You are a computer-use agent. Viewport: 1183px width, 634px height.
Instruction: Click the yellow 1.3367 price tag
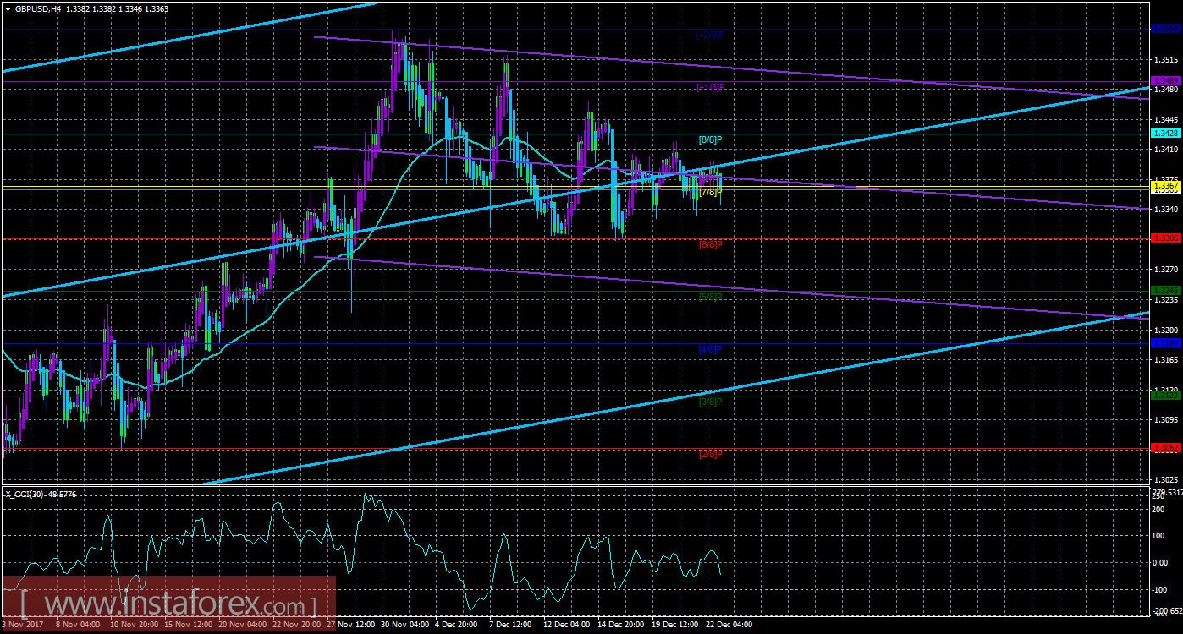[x=1166, y=186]
